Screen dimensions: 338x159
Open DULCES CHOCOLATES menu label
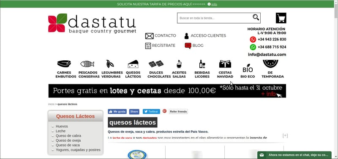click(x=159, y=75)
